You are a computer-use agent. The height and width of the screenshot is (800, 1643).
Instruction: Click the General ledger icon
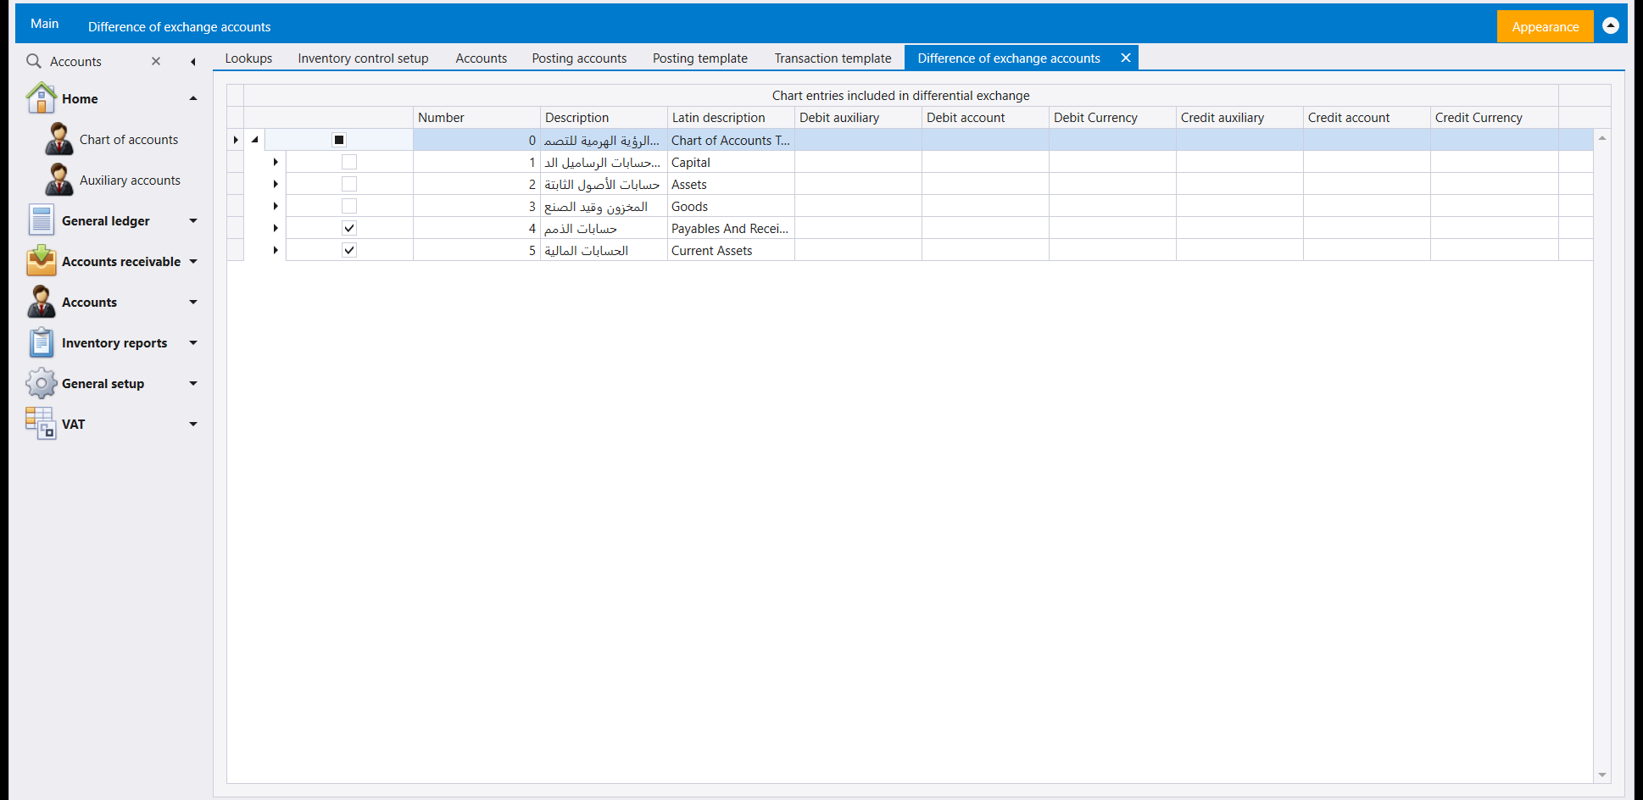pos(41,220)
